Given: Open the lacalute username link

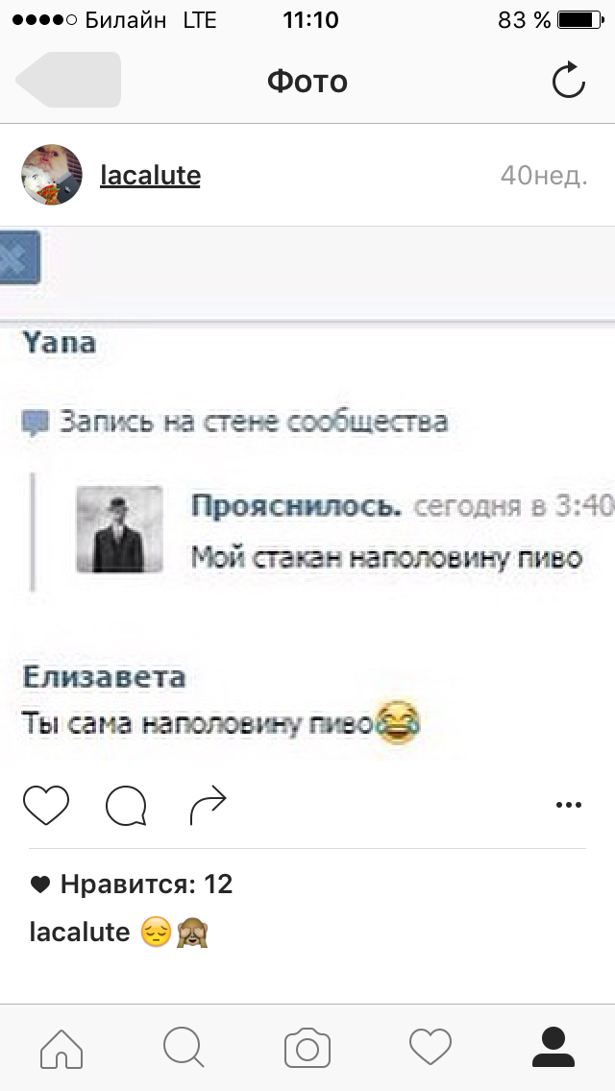Looking at the screenshot, I should pos(151,176).
